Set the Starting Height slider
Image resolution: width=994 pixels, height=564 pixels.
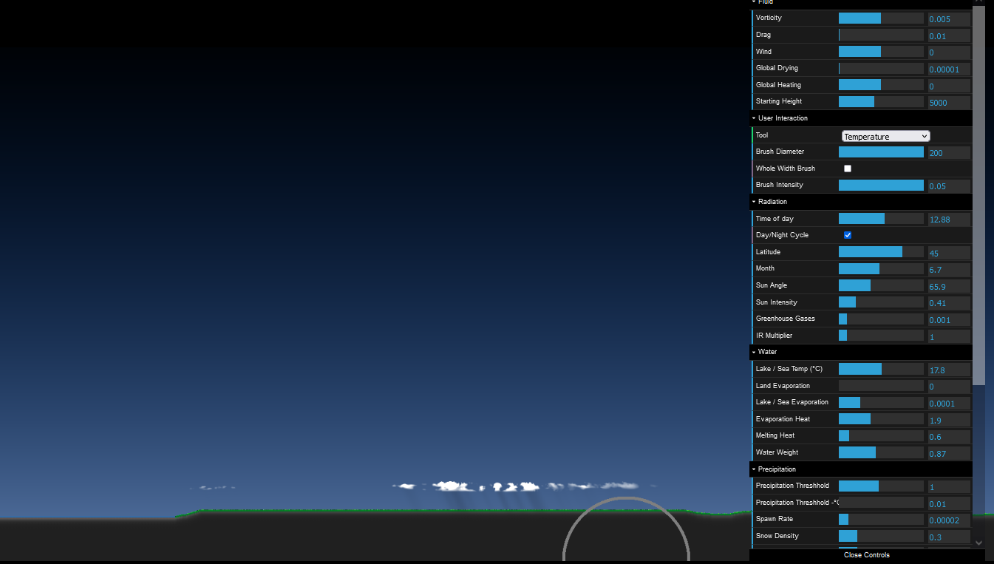[881, 101]
